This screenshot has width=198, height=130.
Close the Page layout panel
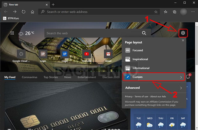(x=183, y=40)
